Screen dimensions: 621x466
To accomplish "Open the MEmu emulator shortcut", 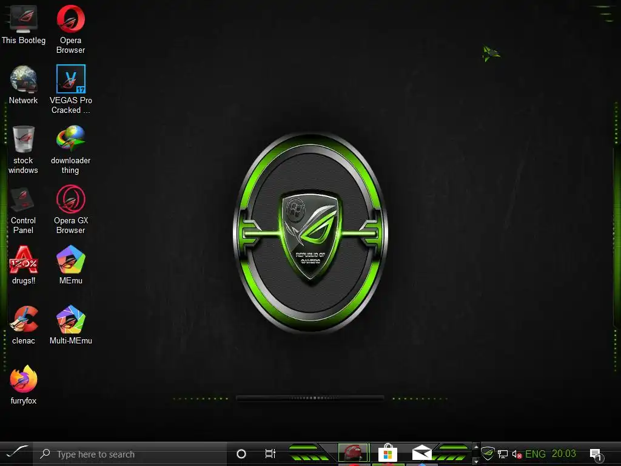I will coord(70,265).
